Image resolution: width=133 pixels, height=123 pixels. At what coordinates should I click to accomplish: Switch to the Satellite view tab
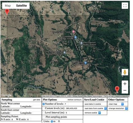point(21,6)
